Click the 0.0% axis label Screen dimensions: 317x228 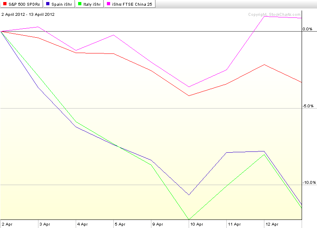coord(308,29)
